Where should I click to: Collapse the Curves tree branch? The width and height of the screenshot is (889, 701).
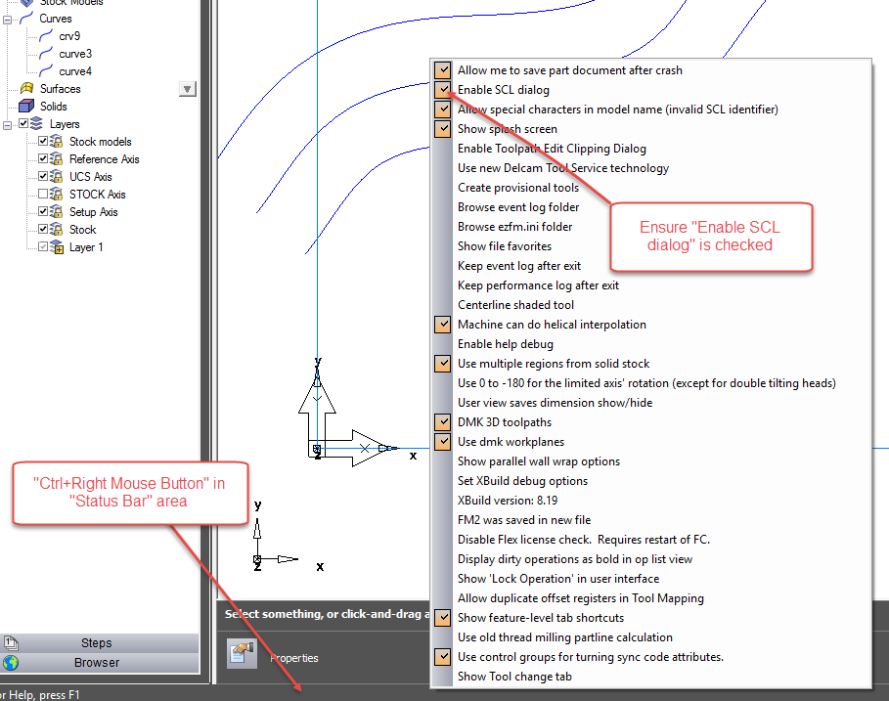pos(9,18)
